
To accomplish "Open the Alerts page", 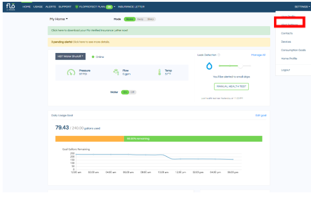I will [x=51, y=7].
